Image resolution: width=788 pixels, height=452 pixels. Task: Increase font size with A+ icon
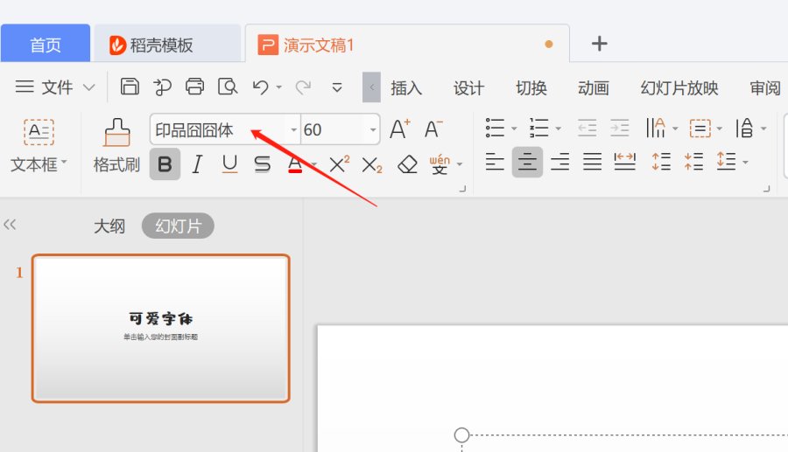pos(400,130)
